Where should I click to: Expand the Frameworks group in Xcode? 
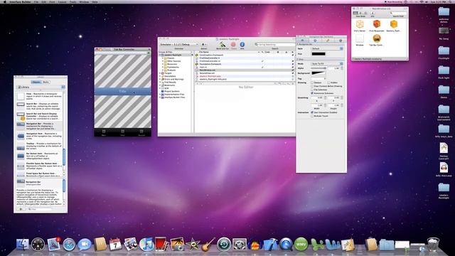[163, 67]
